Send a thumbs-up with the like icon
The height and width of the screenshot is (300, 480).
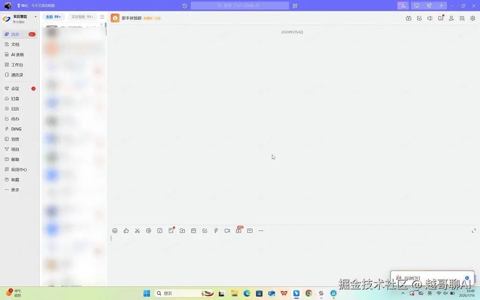(x=126, y=230)
